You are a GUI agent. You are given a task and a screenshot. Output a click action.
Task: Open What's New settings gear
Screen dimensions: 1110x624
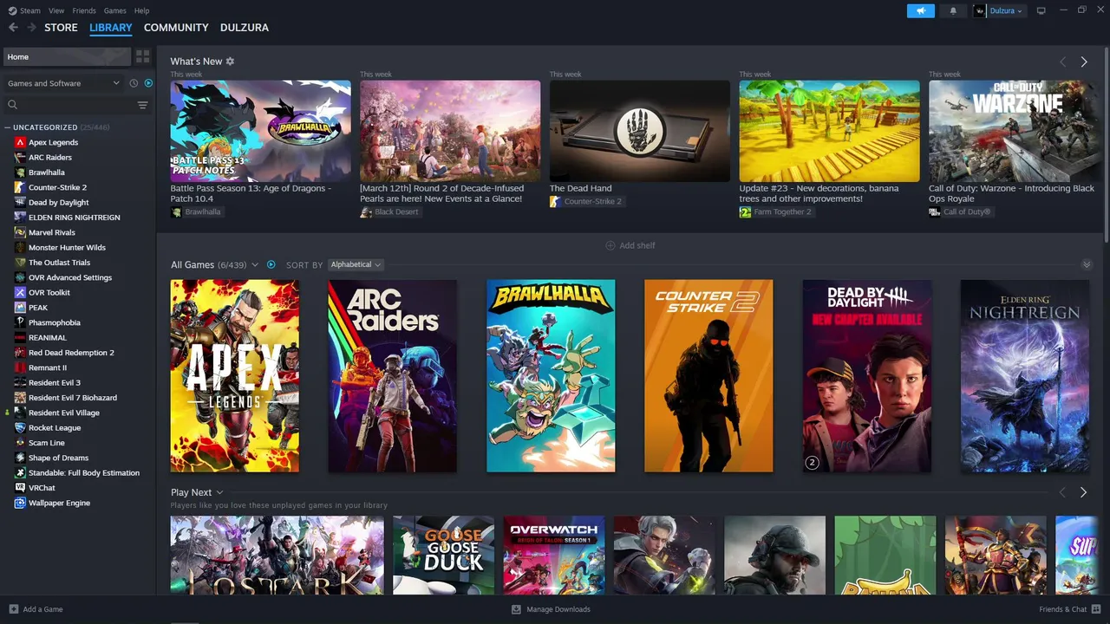(230, 62)
